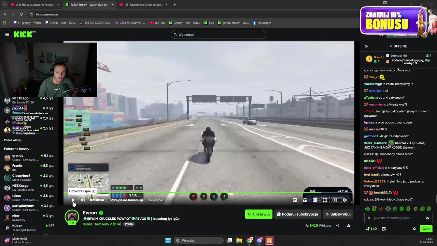Open File Explorer from taskbar
This screenshot has width=437, height=246.
point(239,241)
